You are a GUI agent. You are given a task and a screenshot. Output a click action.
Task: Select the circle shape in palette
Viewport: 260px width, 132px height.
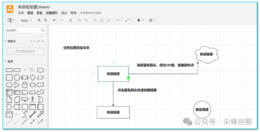(x=17, y=77)
